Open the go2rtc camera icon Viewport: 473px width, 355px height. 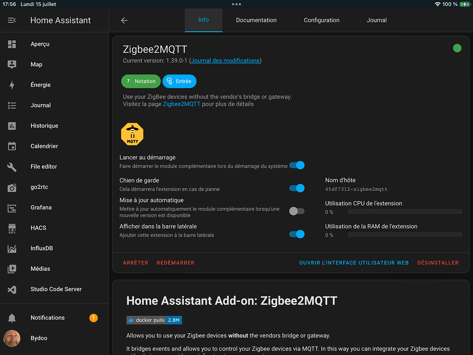(12, 188)
